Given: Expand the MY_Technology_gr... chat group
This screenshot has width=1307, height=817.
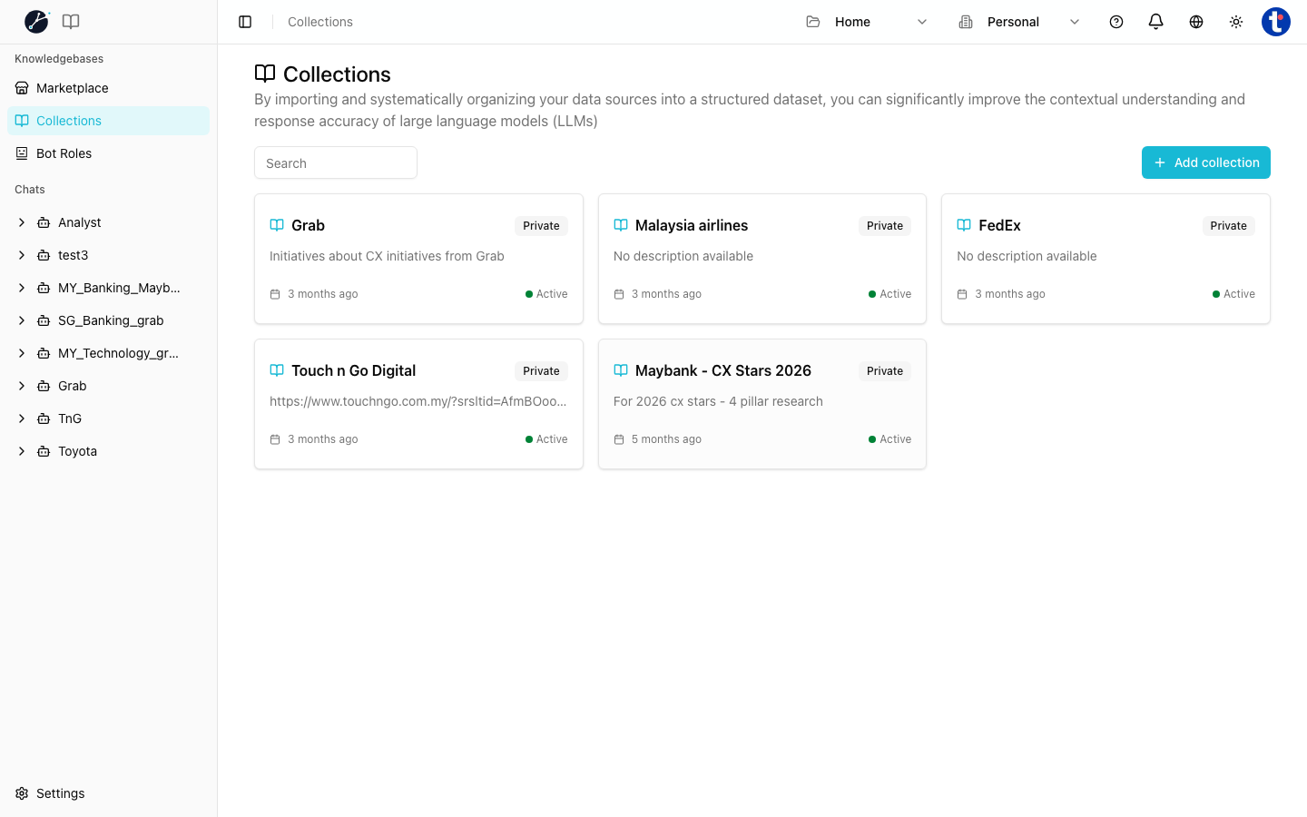Looking at the screenshot, I should tap(22, 353).
